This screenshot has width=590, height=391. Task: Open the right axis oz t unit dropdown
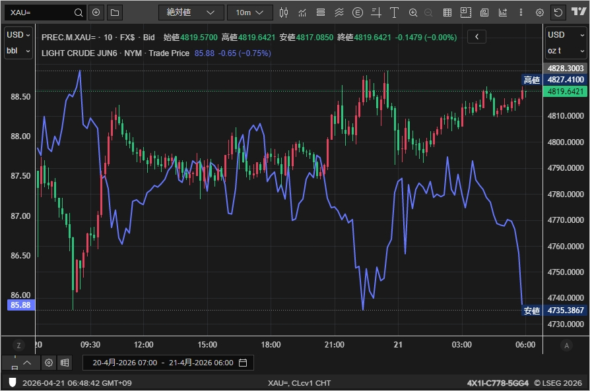pyautogui.click(x=566, y=51)
